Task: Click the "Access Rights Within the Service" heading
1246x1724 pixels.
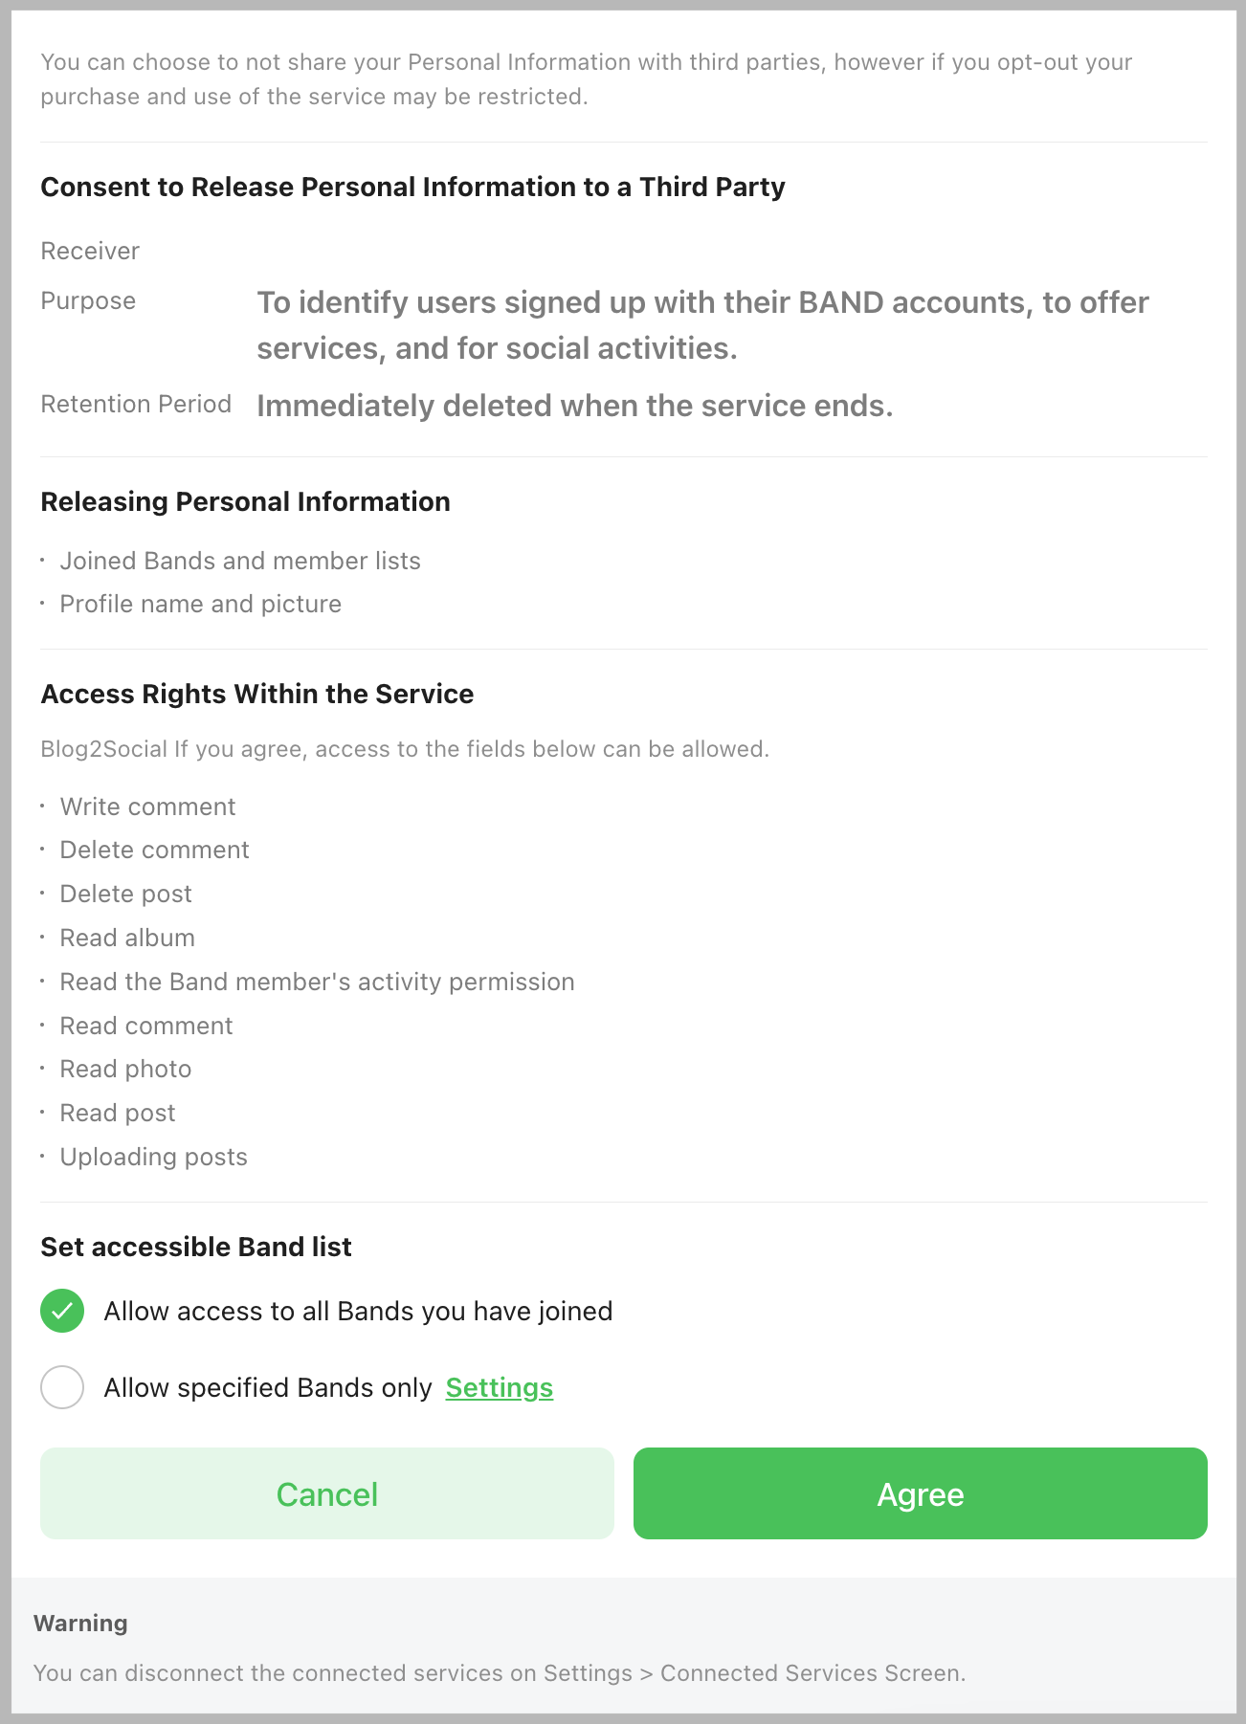Action: pos(256,694)
